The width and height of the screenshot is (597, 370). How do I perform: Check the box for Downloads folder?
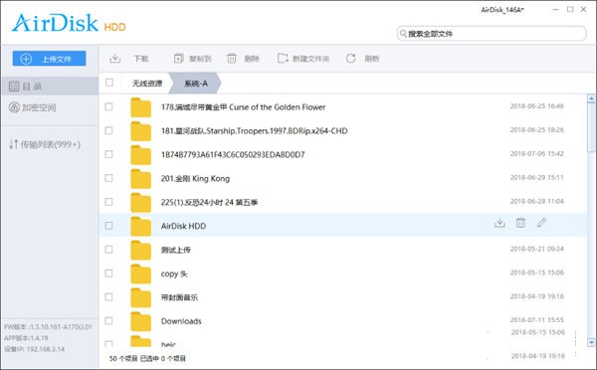tap(108, 321)
